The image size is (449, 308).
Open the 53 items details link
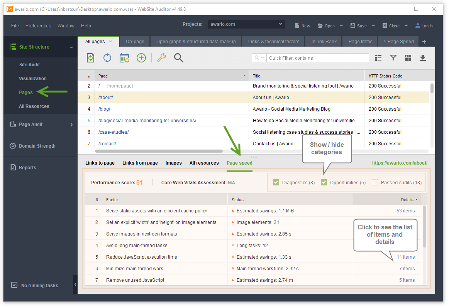[x=405, y=211]
